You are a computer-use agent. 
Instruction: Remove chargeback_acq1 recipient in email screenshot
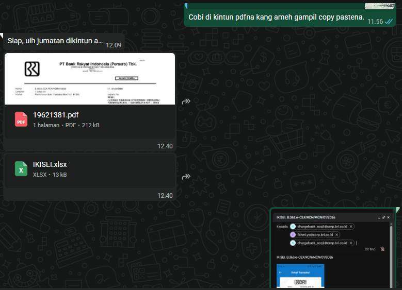[351, 227]
